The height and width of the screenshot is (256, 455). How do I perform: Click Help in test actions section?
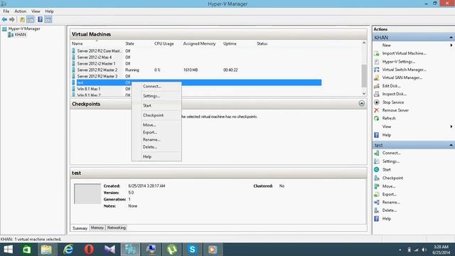pos(387,219)
